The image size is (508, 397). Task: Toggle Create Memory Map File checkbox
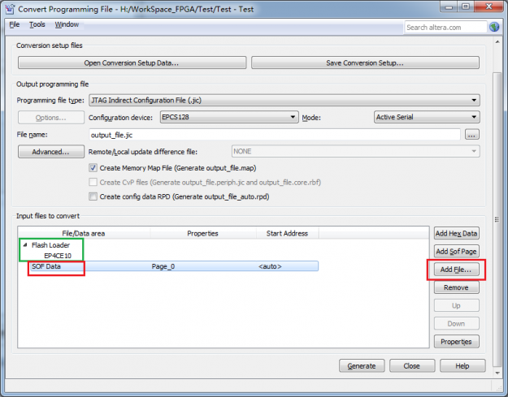coord(93,168)
